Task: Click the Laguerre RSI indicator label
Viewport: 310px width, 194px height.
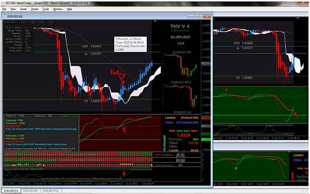Action: 23,169
